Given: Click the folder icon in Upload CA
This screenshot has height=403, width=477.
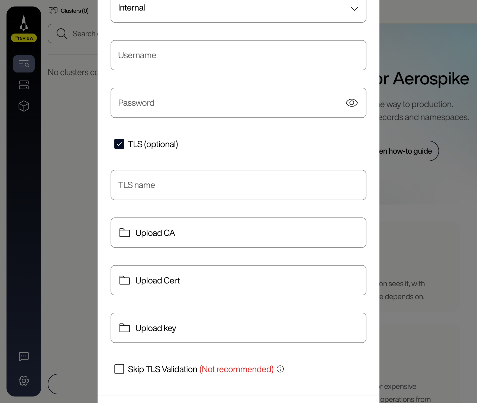Looking at the screenshot, I should point(125,233).
